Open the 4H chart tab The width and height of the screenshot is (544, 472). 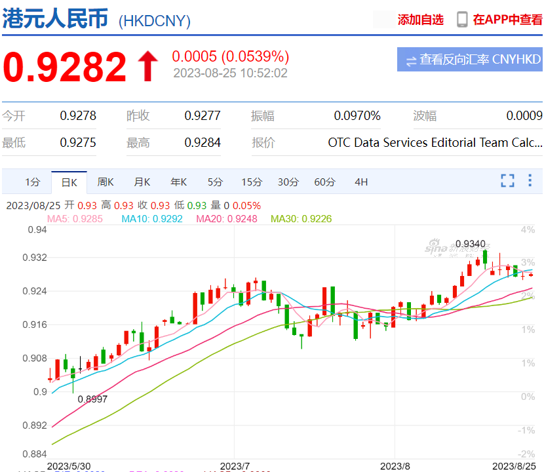(361, 182)
